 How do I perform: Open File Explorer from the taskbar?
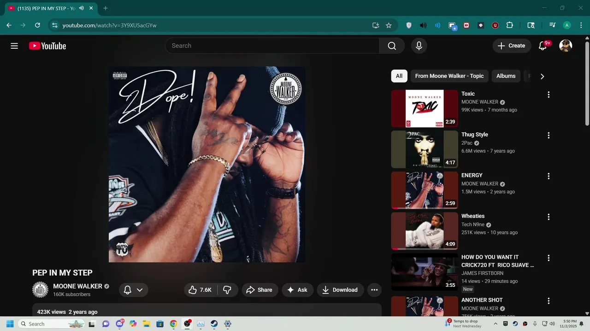pyautogui.click(x=147, y=324)
